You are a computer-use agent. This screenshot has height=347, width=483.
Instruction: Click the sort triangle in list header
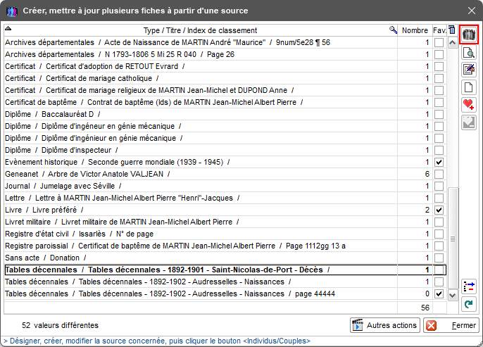(8, 29)
